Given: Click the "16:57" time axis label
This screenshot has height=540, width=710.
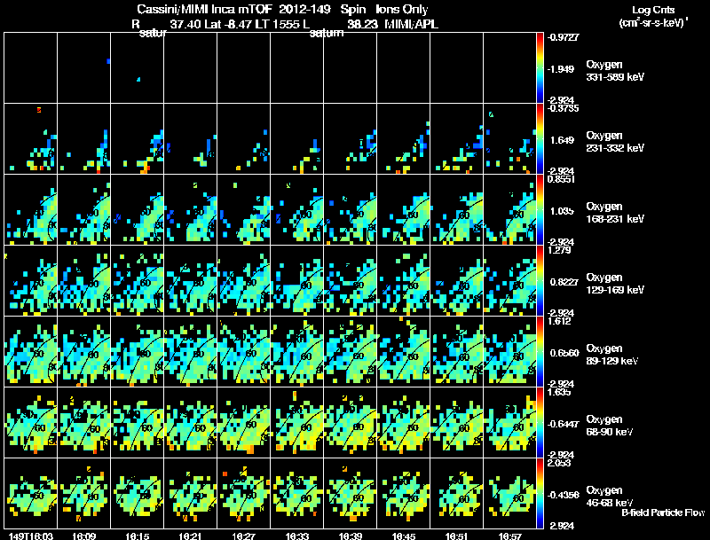Looking at the screenshot, I should pyautogui.click(x=509, y=536).
